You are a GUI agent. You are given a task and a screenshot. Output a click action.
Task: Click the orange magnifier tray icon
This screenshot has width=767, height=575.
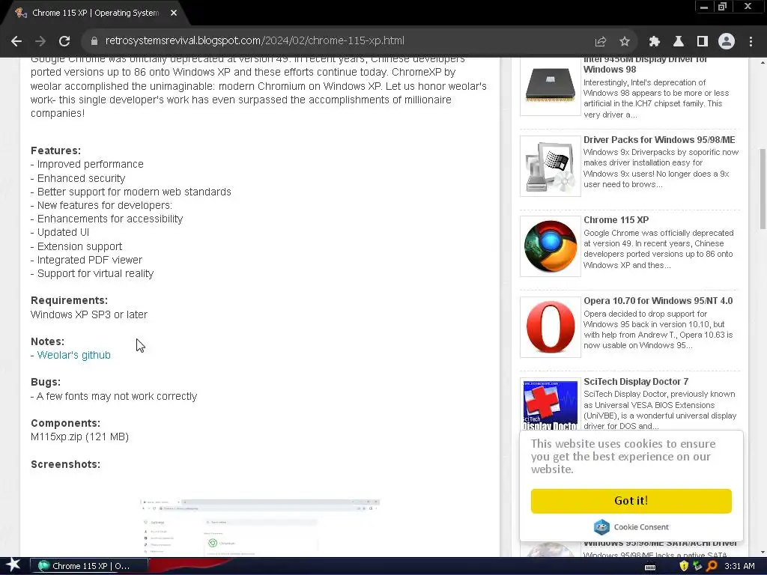pyautogui.click(x=712, y=566)
